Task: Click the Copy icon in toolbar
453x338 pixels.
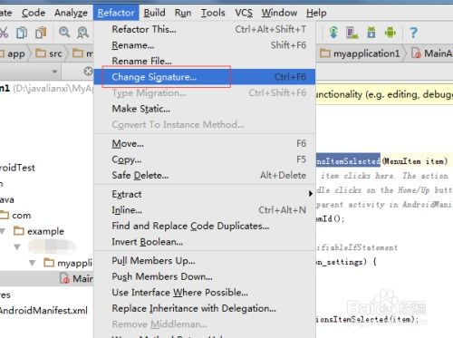Action: (x=22, y=33)
